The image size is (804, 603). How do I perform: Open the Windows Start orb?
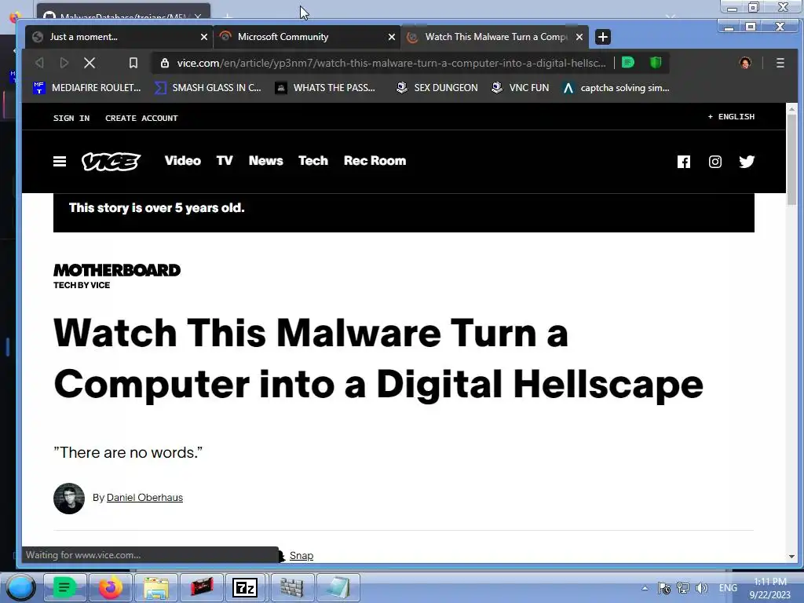pyautogui.click(x=20, y=587)
